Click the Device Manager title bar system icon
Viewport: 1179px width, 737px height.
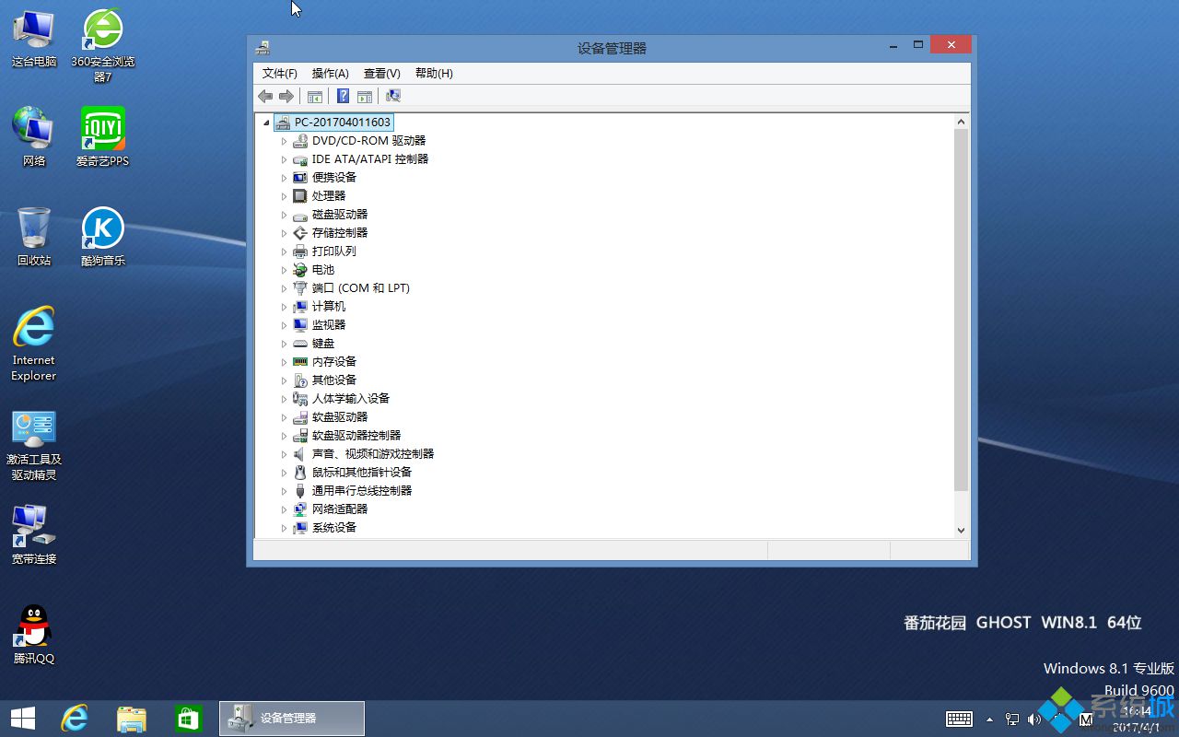tap(263, 48)
